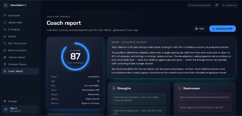Image resolution: width=242 pixels, height=116 pixels.
Task: Click the Front-foot drive execution strength item
Action: point(139,99)
